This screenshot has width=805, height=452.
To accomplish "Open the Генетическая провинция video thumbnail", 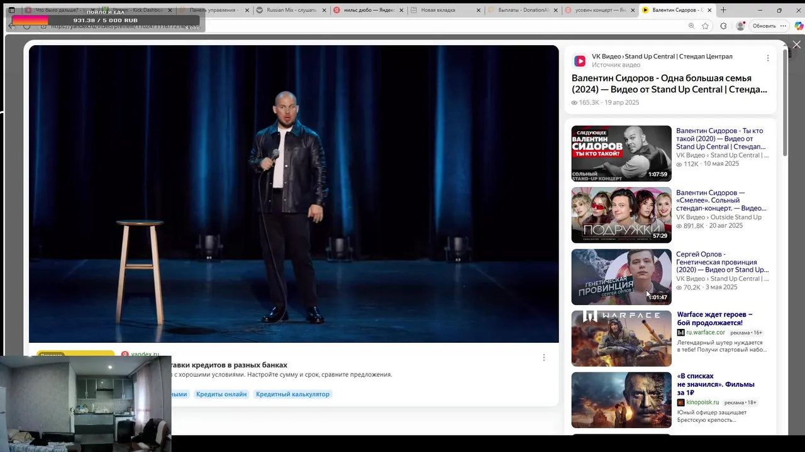I will point(621,277).
